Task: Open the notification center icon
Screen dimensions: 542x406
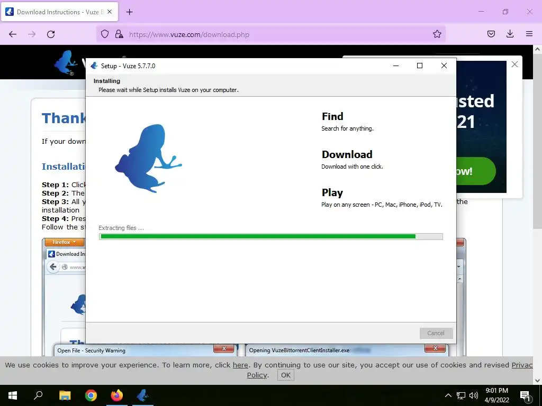Action: pos(525,395)
